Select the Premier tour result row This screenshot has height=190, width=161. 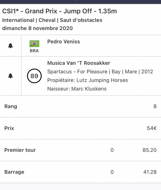pyautogui.click(x=80, y=150)
